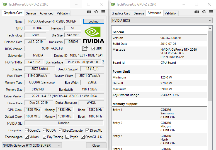The image size is (216, 150).
Task: Select Graphics Card tab in right window
Action: (x=121, y=13)
